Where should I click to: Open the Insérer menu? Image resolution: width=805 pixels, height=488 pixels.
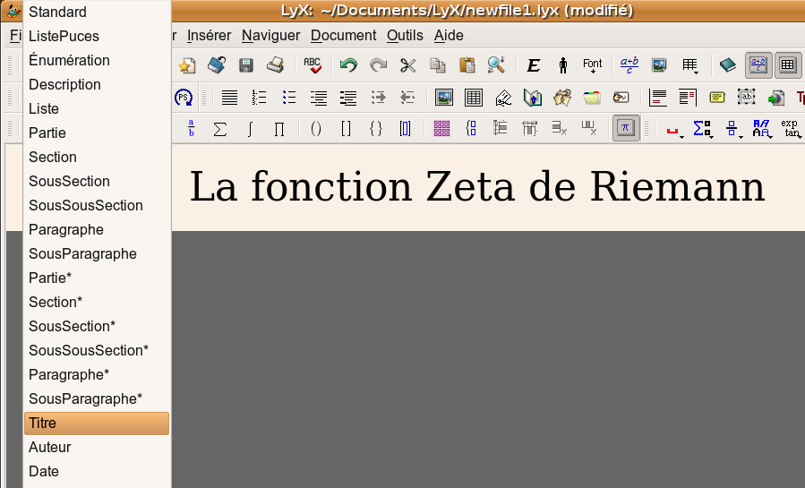tap(209, 36)
